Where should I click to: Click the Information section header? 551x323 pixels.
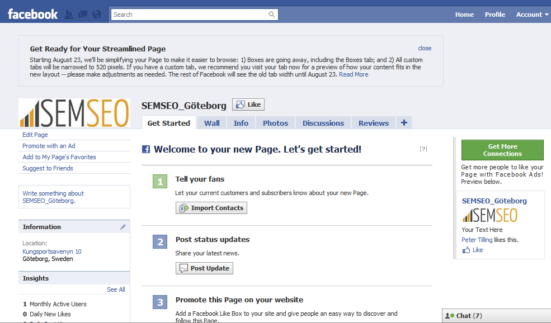tap(74, 227)
